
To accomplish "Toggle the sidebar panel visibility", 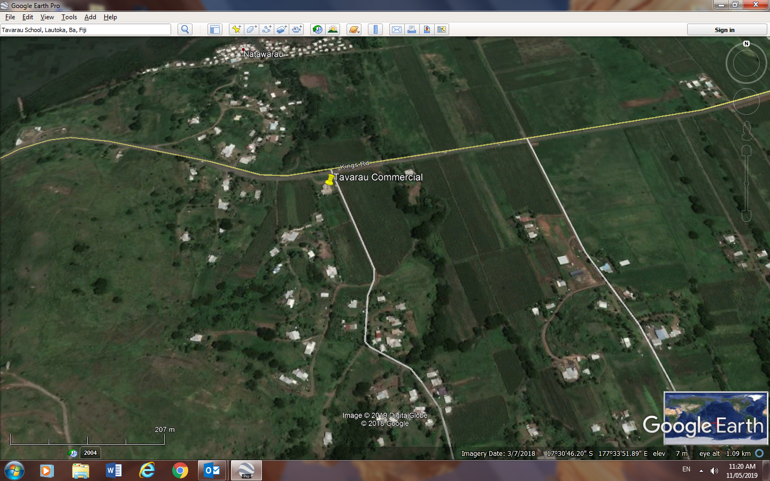I will pos(214,29).
